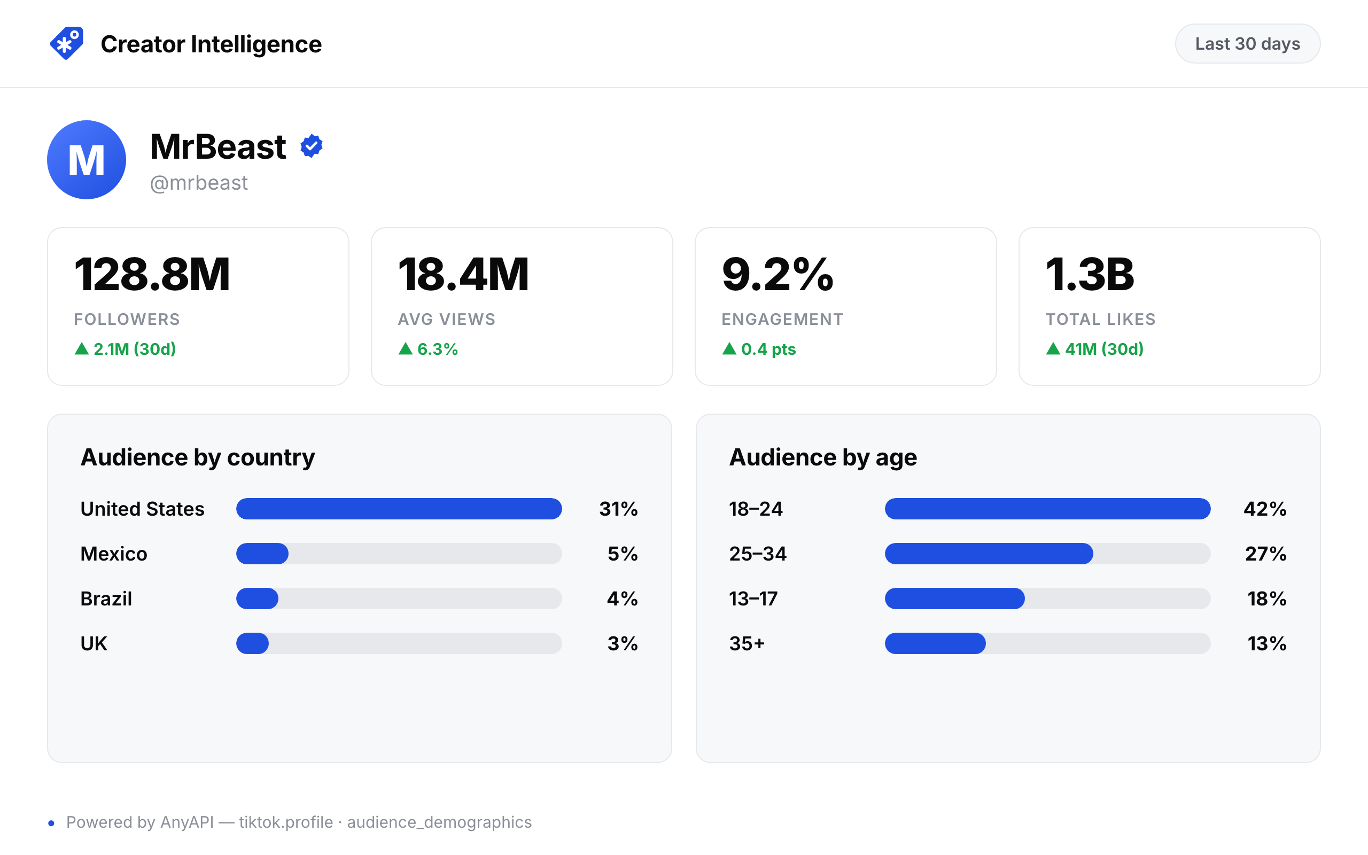Click the blue dot before Powered by AnyAPI
Screen dimensions: 1368x855
point(51,823)
